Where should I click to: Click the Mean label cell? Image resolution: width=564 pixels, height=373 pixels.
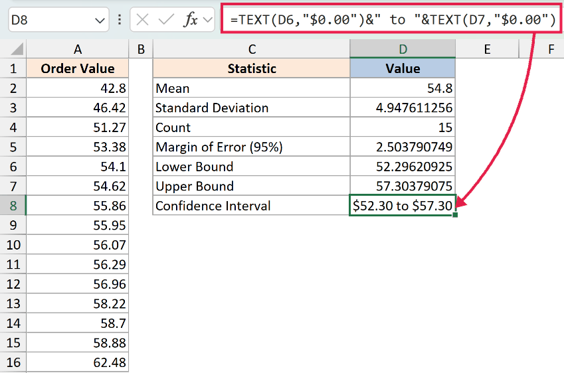click(x=251, y=88)
